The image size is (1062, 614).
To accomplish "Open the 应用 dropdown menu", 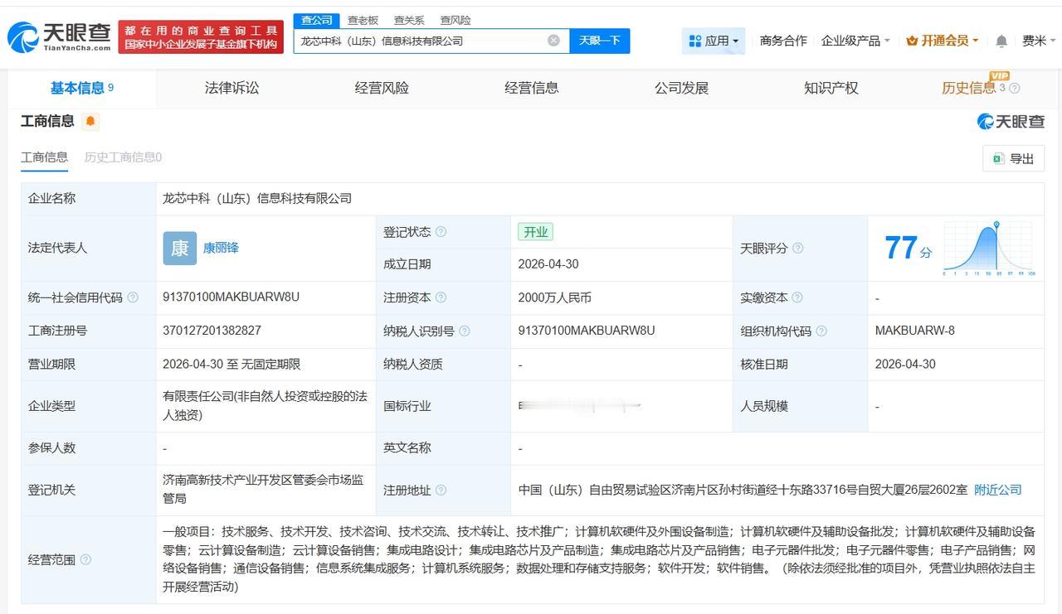I will (714, 41).
